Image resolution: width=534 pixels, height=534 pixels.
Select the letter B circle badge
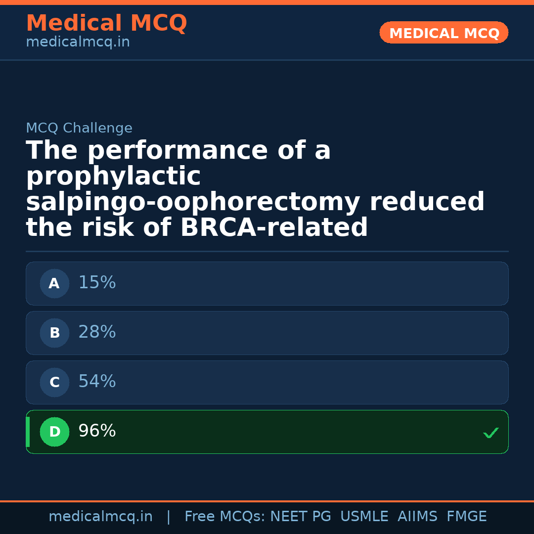(54, 333)
